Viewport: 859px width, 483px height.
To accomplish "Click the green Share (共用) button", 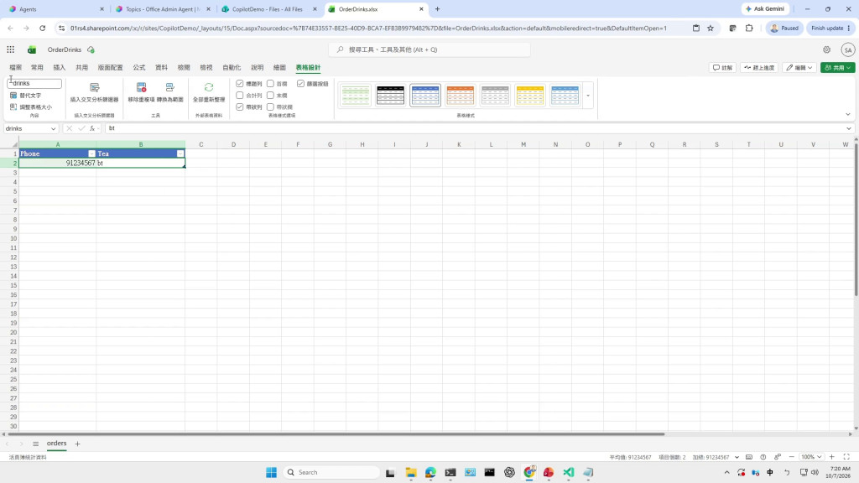I will [838, 67].
